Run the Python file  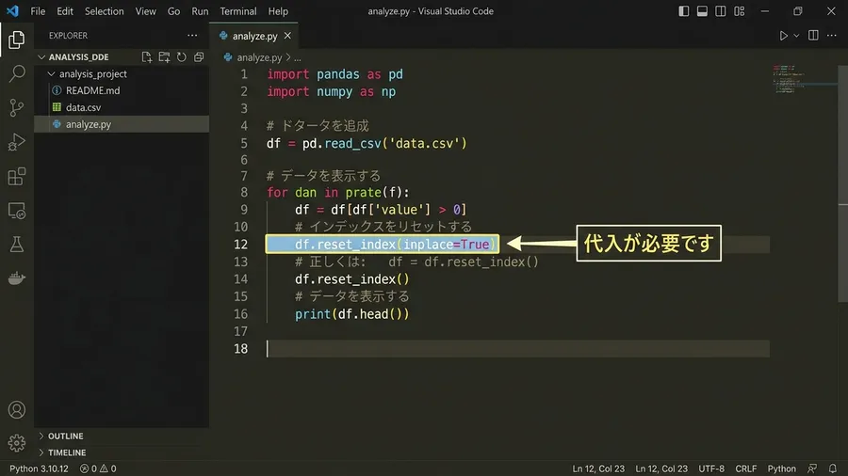783,36
